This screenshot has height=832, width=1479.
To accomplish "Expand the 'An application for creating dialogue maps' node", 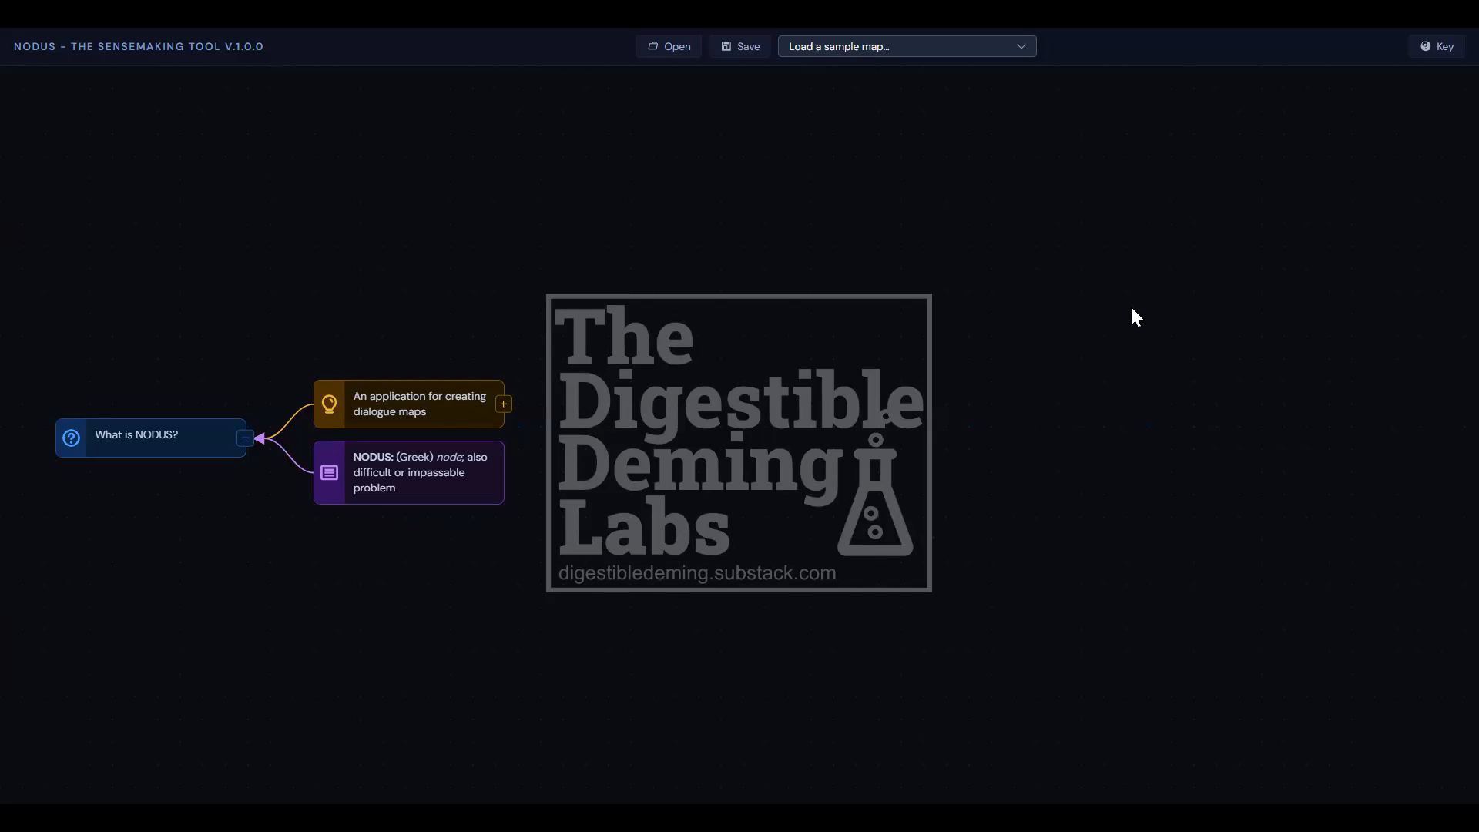I will [x=503, y=404].
